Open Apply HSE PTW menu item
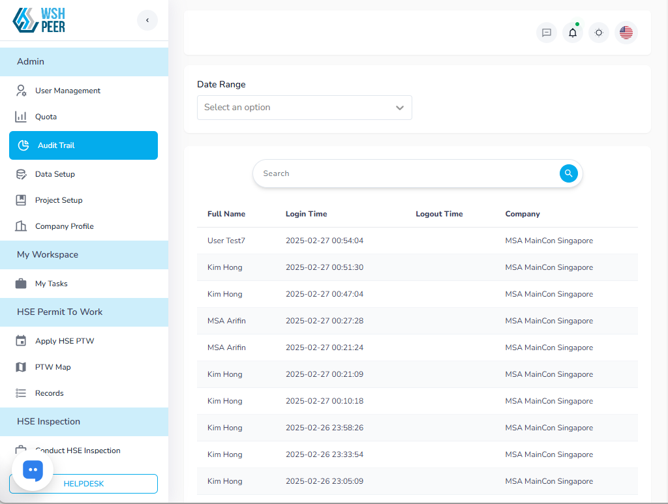Screen dimensions: 668x504 pos(65,341)
